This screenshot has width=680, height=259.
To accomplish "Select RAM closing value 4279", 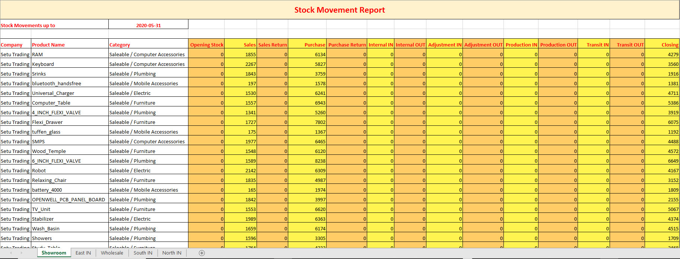I will tap(662, 53).
